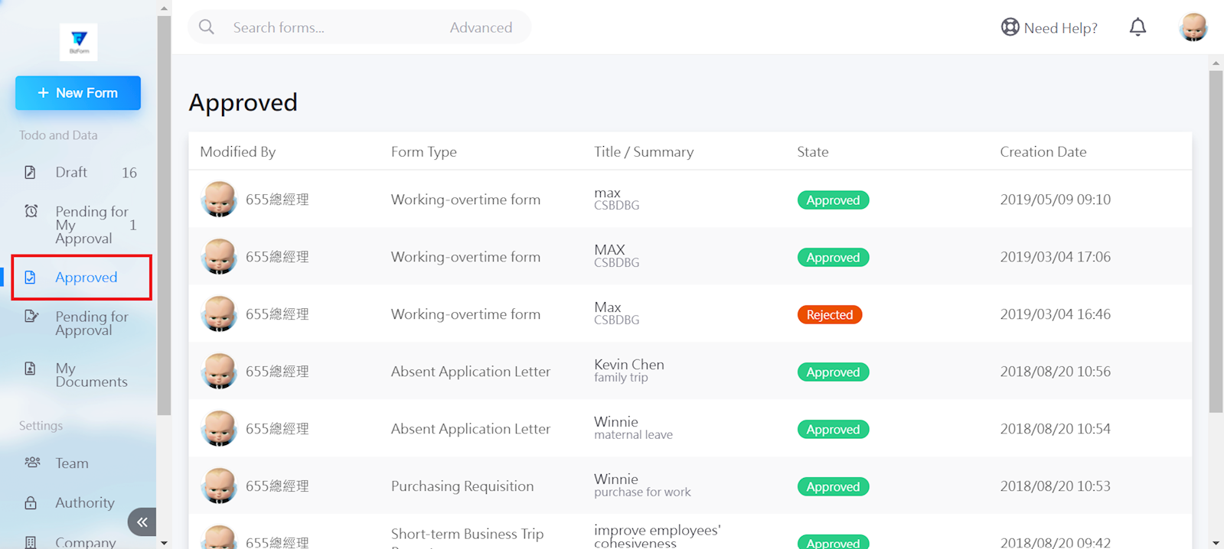Click the Draft document icon in sidebar

30,172
